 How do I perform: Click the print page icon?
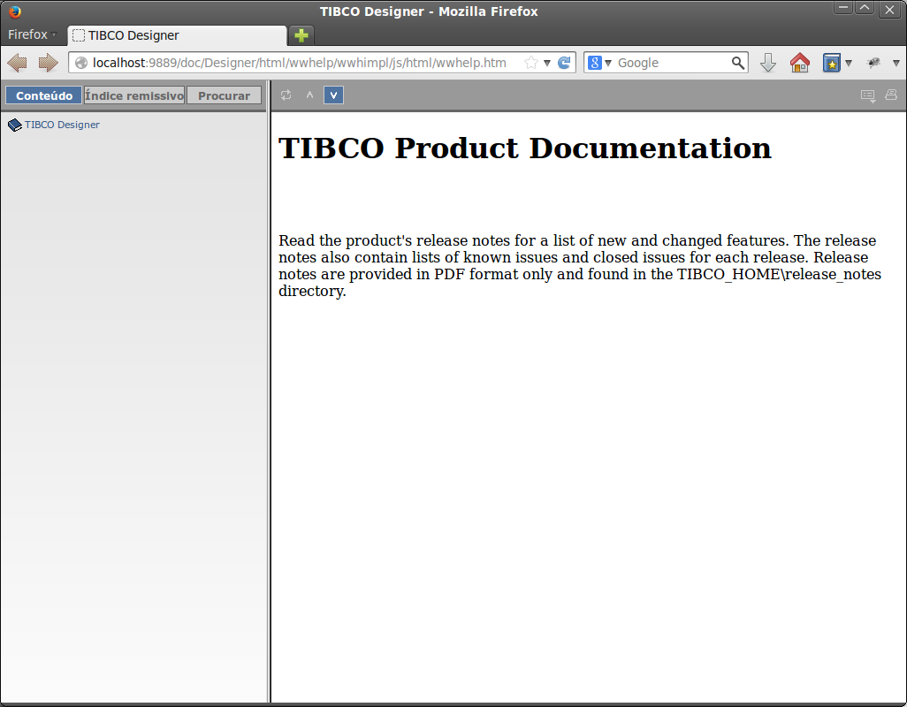890,95
